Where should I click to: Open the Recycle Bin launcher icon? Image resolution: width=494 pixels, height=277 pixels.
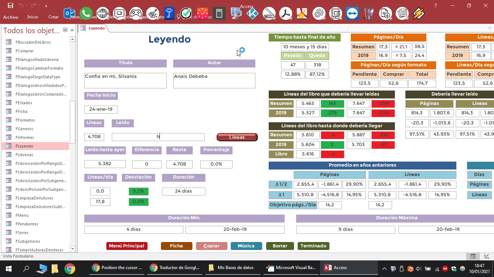pyautogui.click(x=369, y=14)
